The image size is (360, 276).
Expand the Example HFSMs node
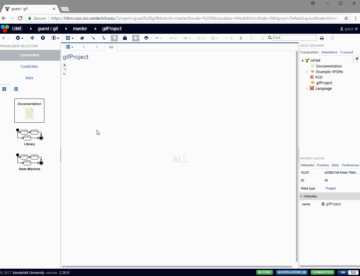coord(307,72)
